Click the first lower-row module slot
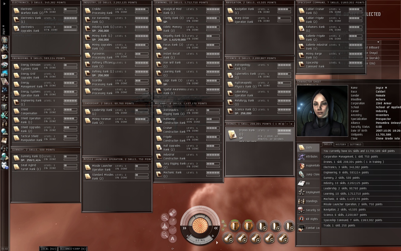Image resolution: width=401 pixels, height=251 pixels. click(x=228, y=238)
